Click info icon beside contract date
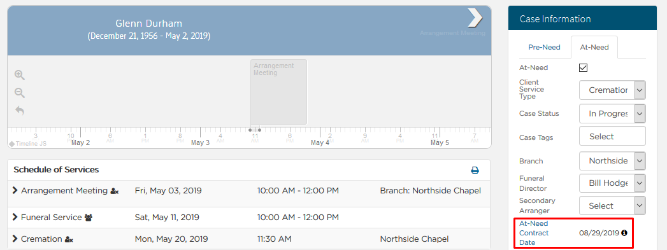 coord(624,233)
